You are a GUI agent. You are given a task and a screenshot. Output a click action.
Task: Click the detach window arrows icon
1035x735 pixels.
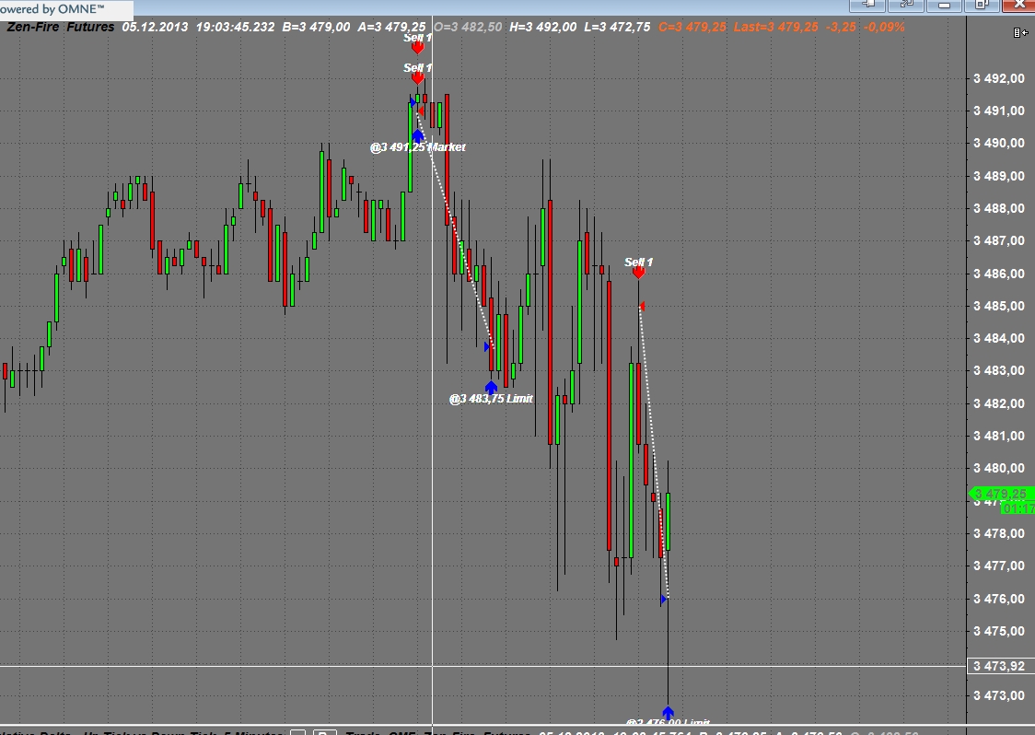906,6
